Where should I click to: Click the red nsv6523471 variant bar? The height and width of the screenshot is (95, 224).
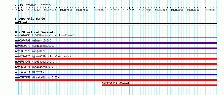pos(116,69)
